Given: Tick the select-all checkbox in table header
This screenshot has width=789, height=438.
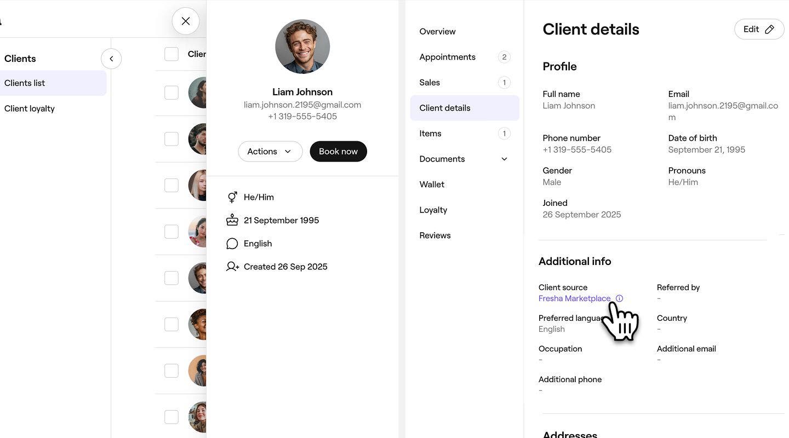Looking at the screenshot, I should coord(171,54).
